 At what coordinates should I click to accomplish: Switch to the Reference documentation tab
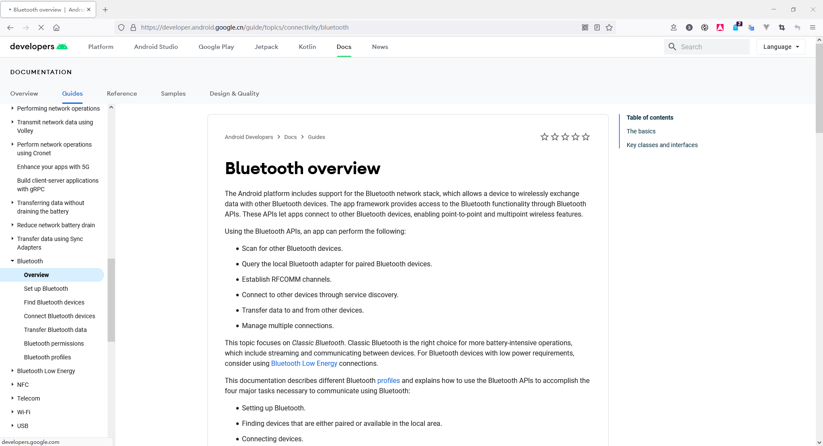[x=122, y=93]
